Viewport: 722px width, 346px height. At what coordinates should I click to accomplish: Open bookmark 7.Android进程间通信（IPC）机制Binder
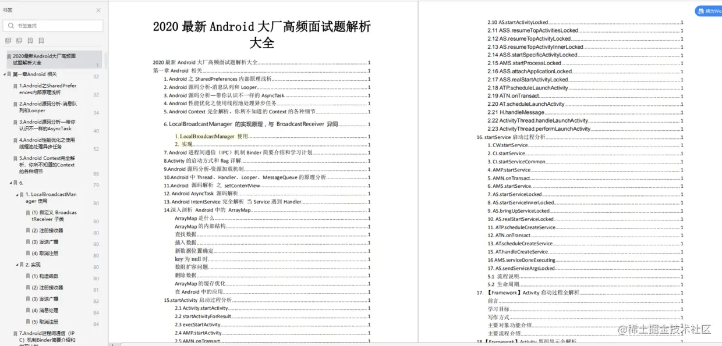(48, 340)
